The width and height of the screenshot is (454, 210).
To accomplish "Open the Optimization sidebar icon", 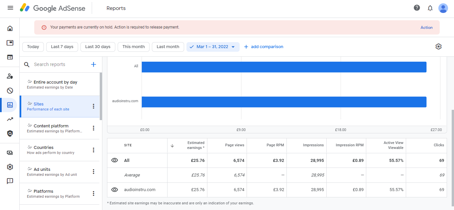I will point(10,119).
